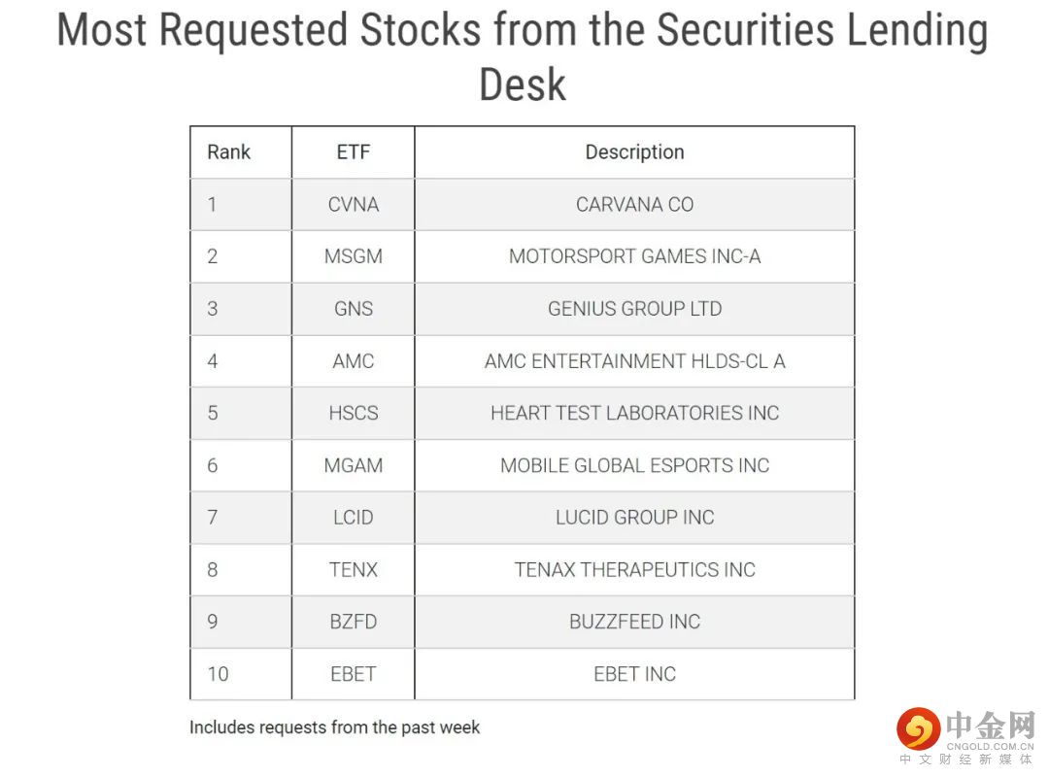Viewport: 1049px width, 777px height.
Task: Click GENIUS GROUP LTD description
Action: point(634,309)
